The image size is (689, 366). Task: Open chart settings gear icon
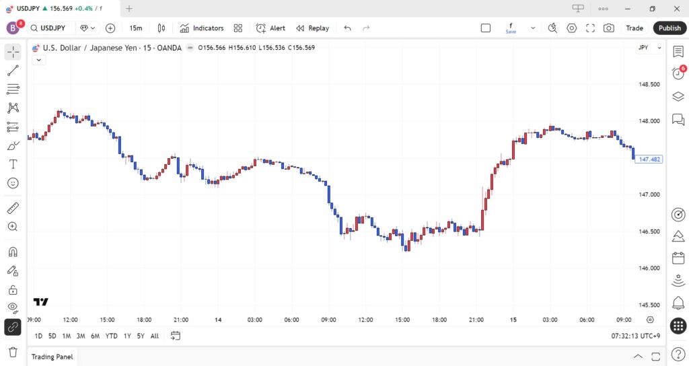pos(572,28)
